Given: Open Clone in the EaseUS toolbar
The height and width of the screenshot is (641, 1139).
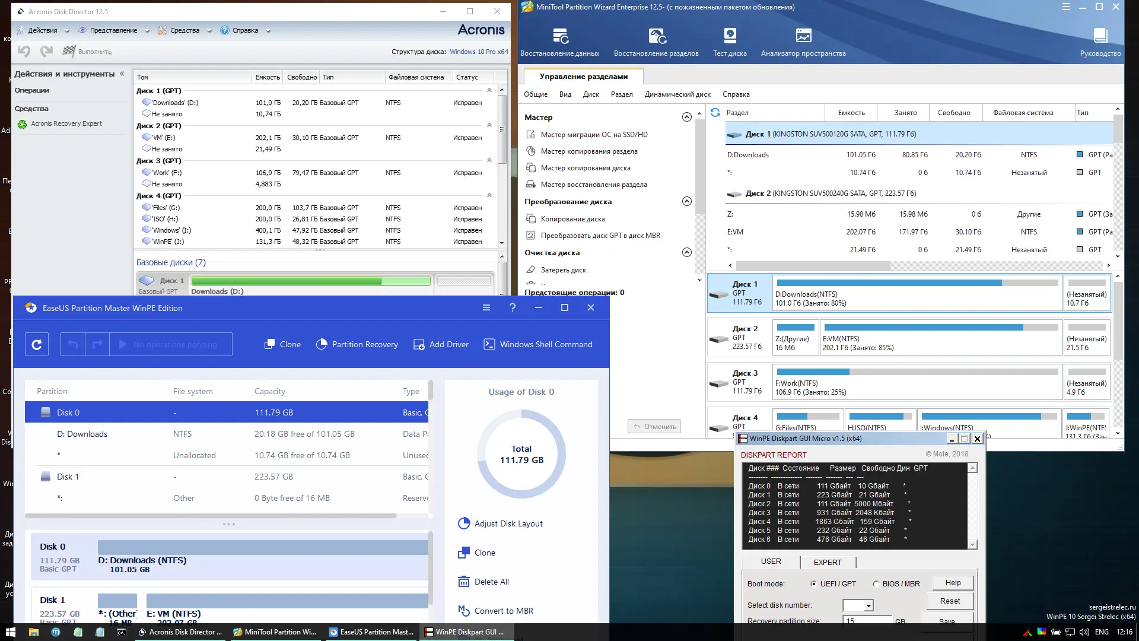Looking at the screenshot, I should click(x=282, y=344).
